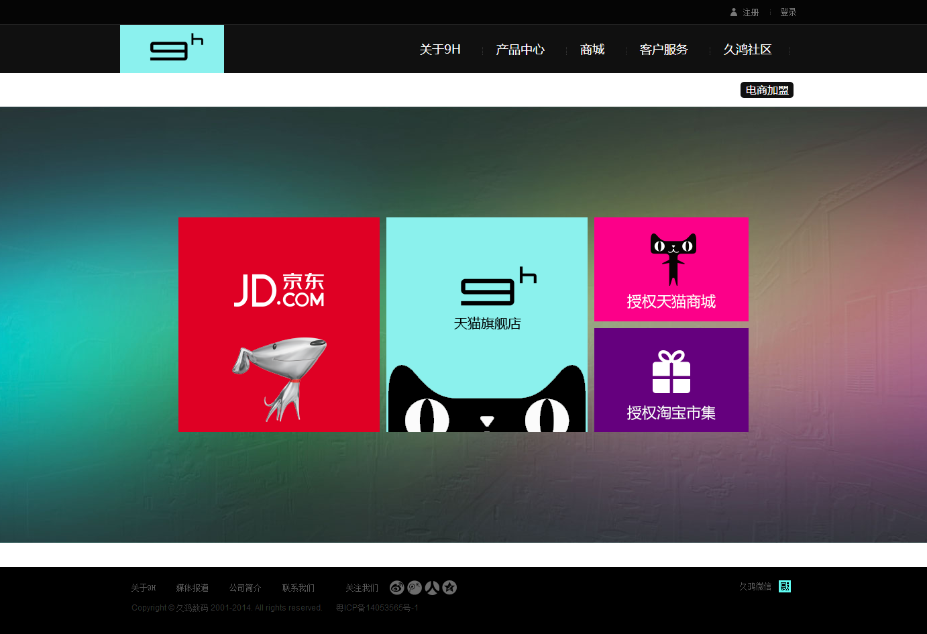The width and height of the screenshot is (927, 634).
Task: Click the 关注我们 label in footer
Action: [362, 588]
